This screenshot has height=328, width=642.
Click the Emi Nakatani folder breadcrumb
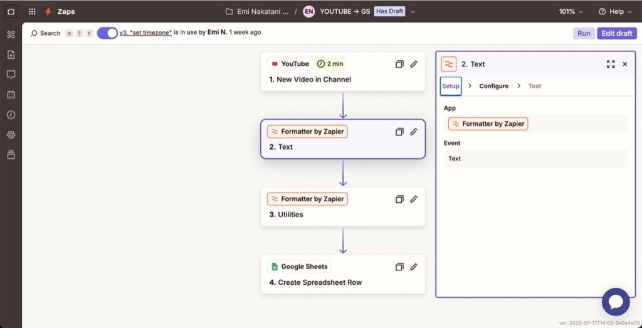click(263, 11)
